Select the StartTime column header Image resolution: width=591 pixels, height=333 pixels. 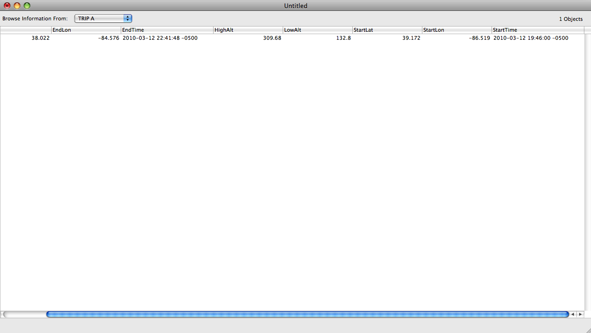point(537,30)
